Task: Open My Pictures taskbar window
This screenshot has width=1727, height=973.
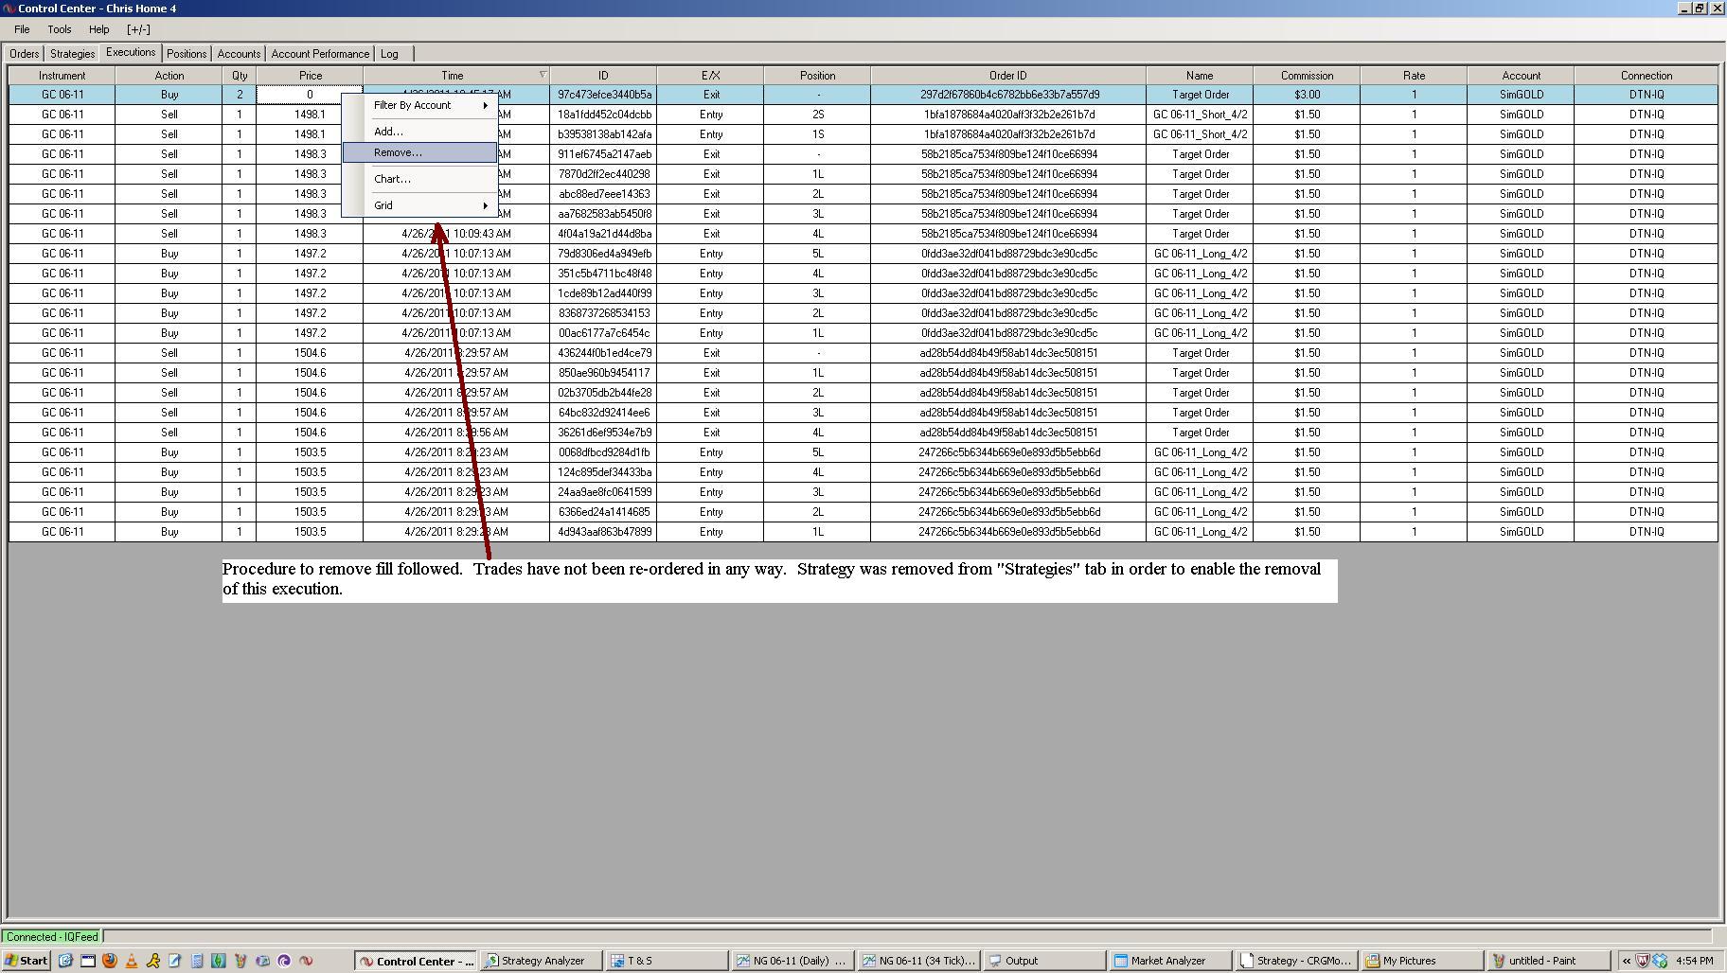Action: click(1422, 961)
